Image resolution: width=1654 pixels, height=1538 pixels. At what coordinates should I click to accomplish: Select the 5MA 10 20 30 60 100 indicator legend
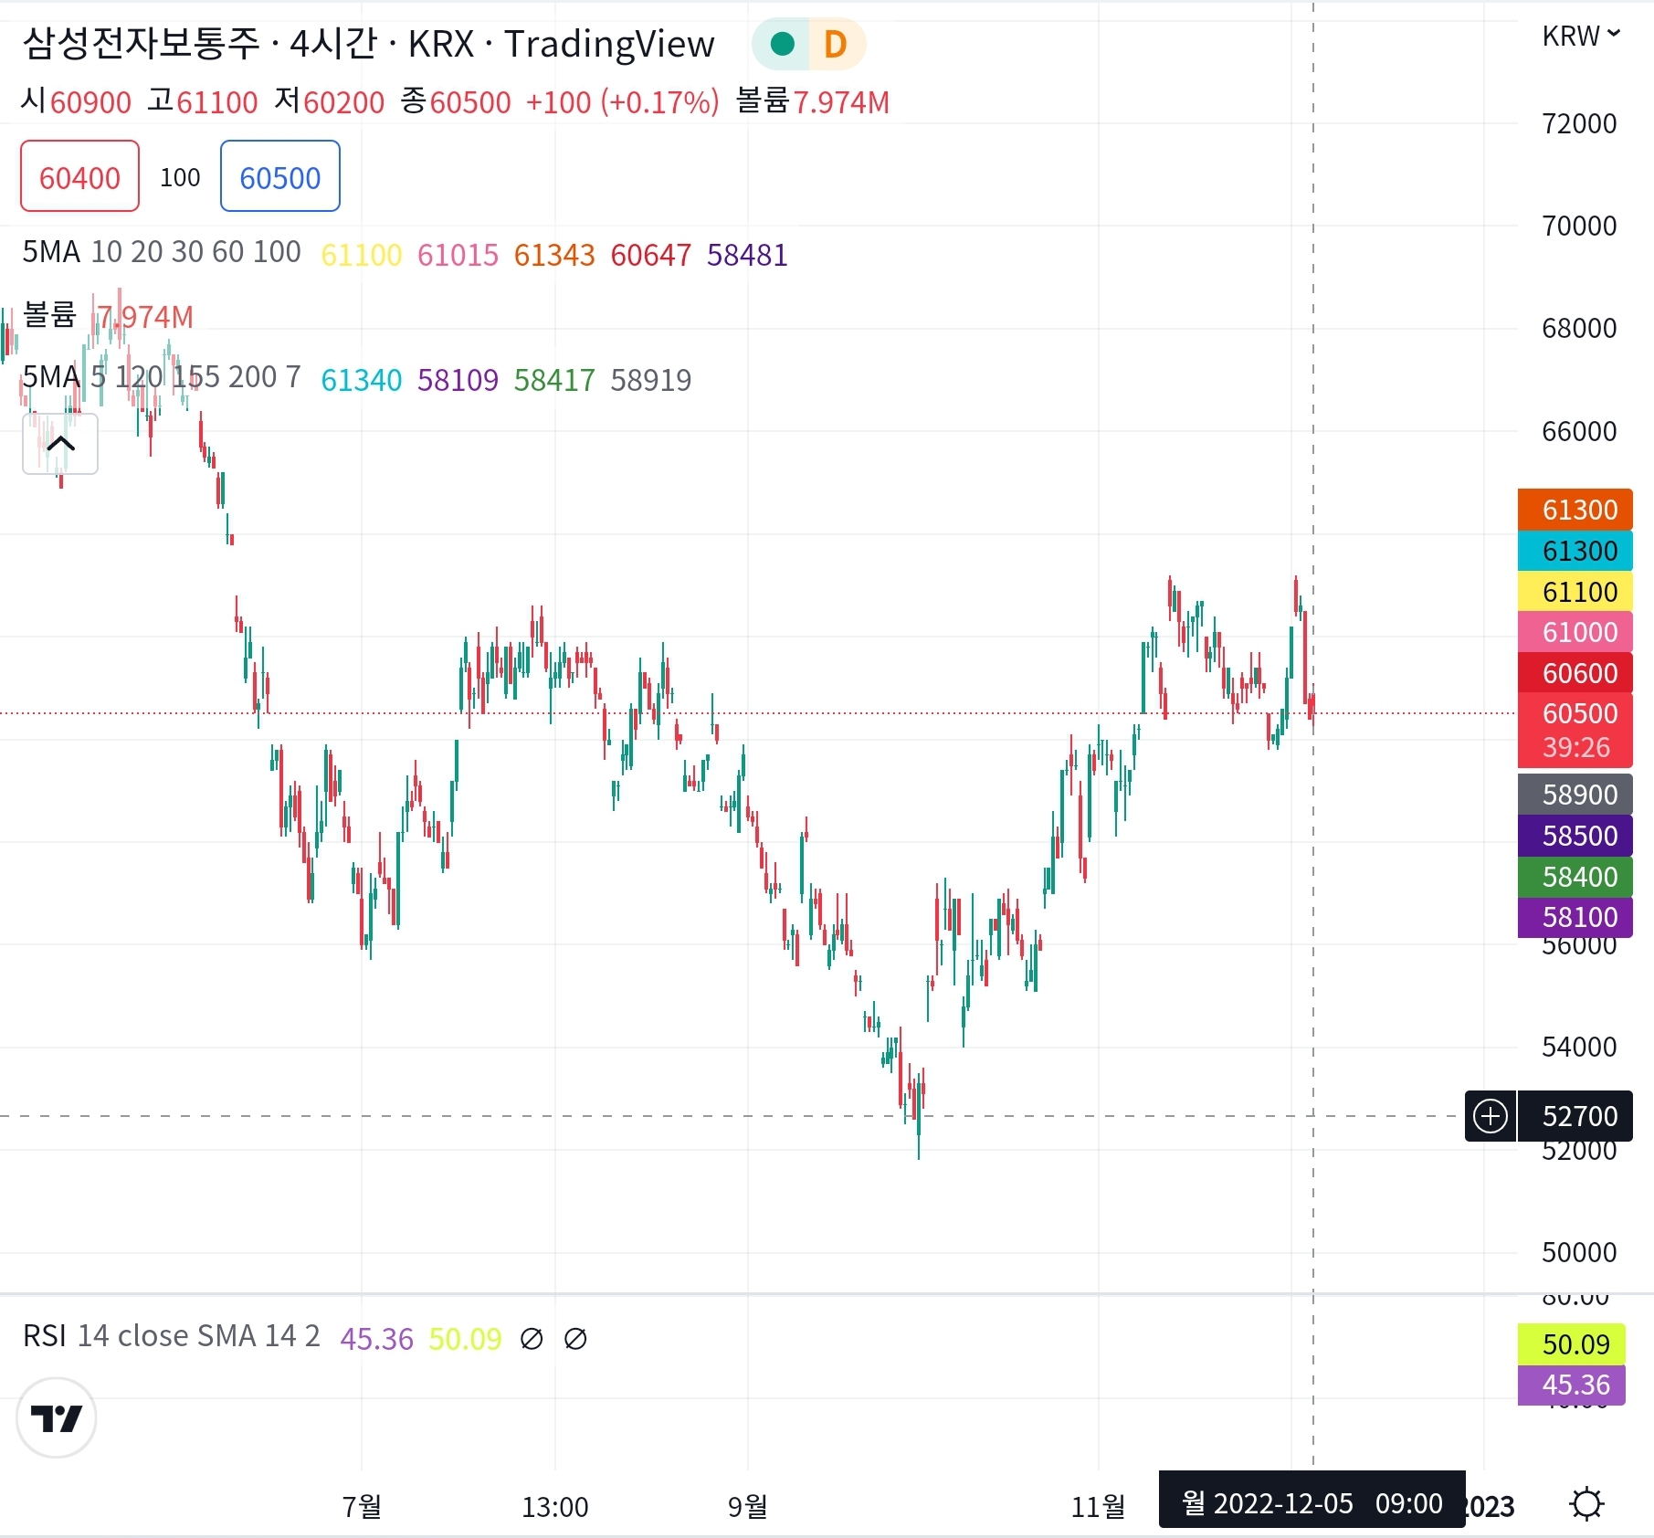[162, 252]
